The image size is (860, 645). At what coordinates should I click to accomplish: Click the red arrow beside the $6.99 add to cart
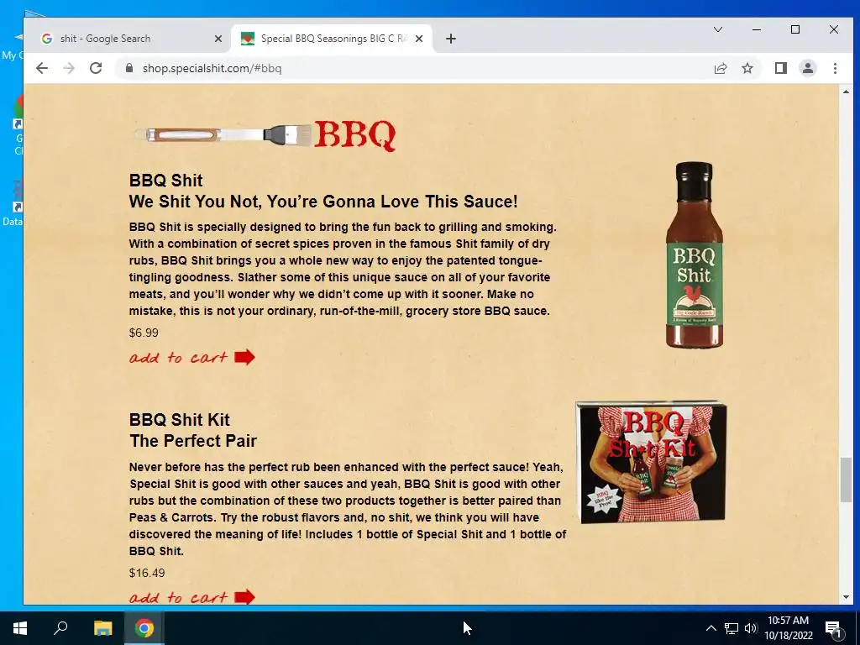pyautogui.click(x=244, y=357)
